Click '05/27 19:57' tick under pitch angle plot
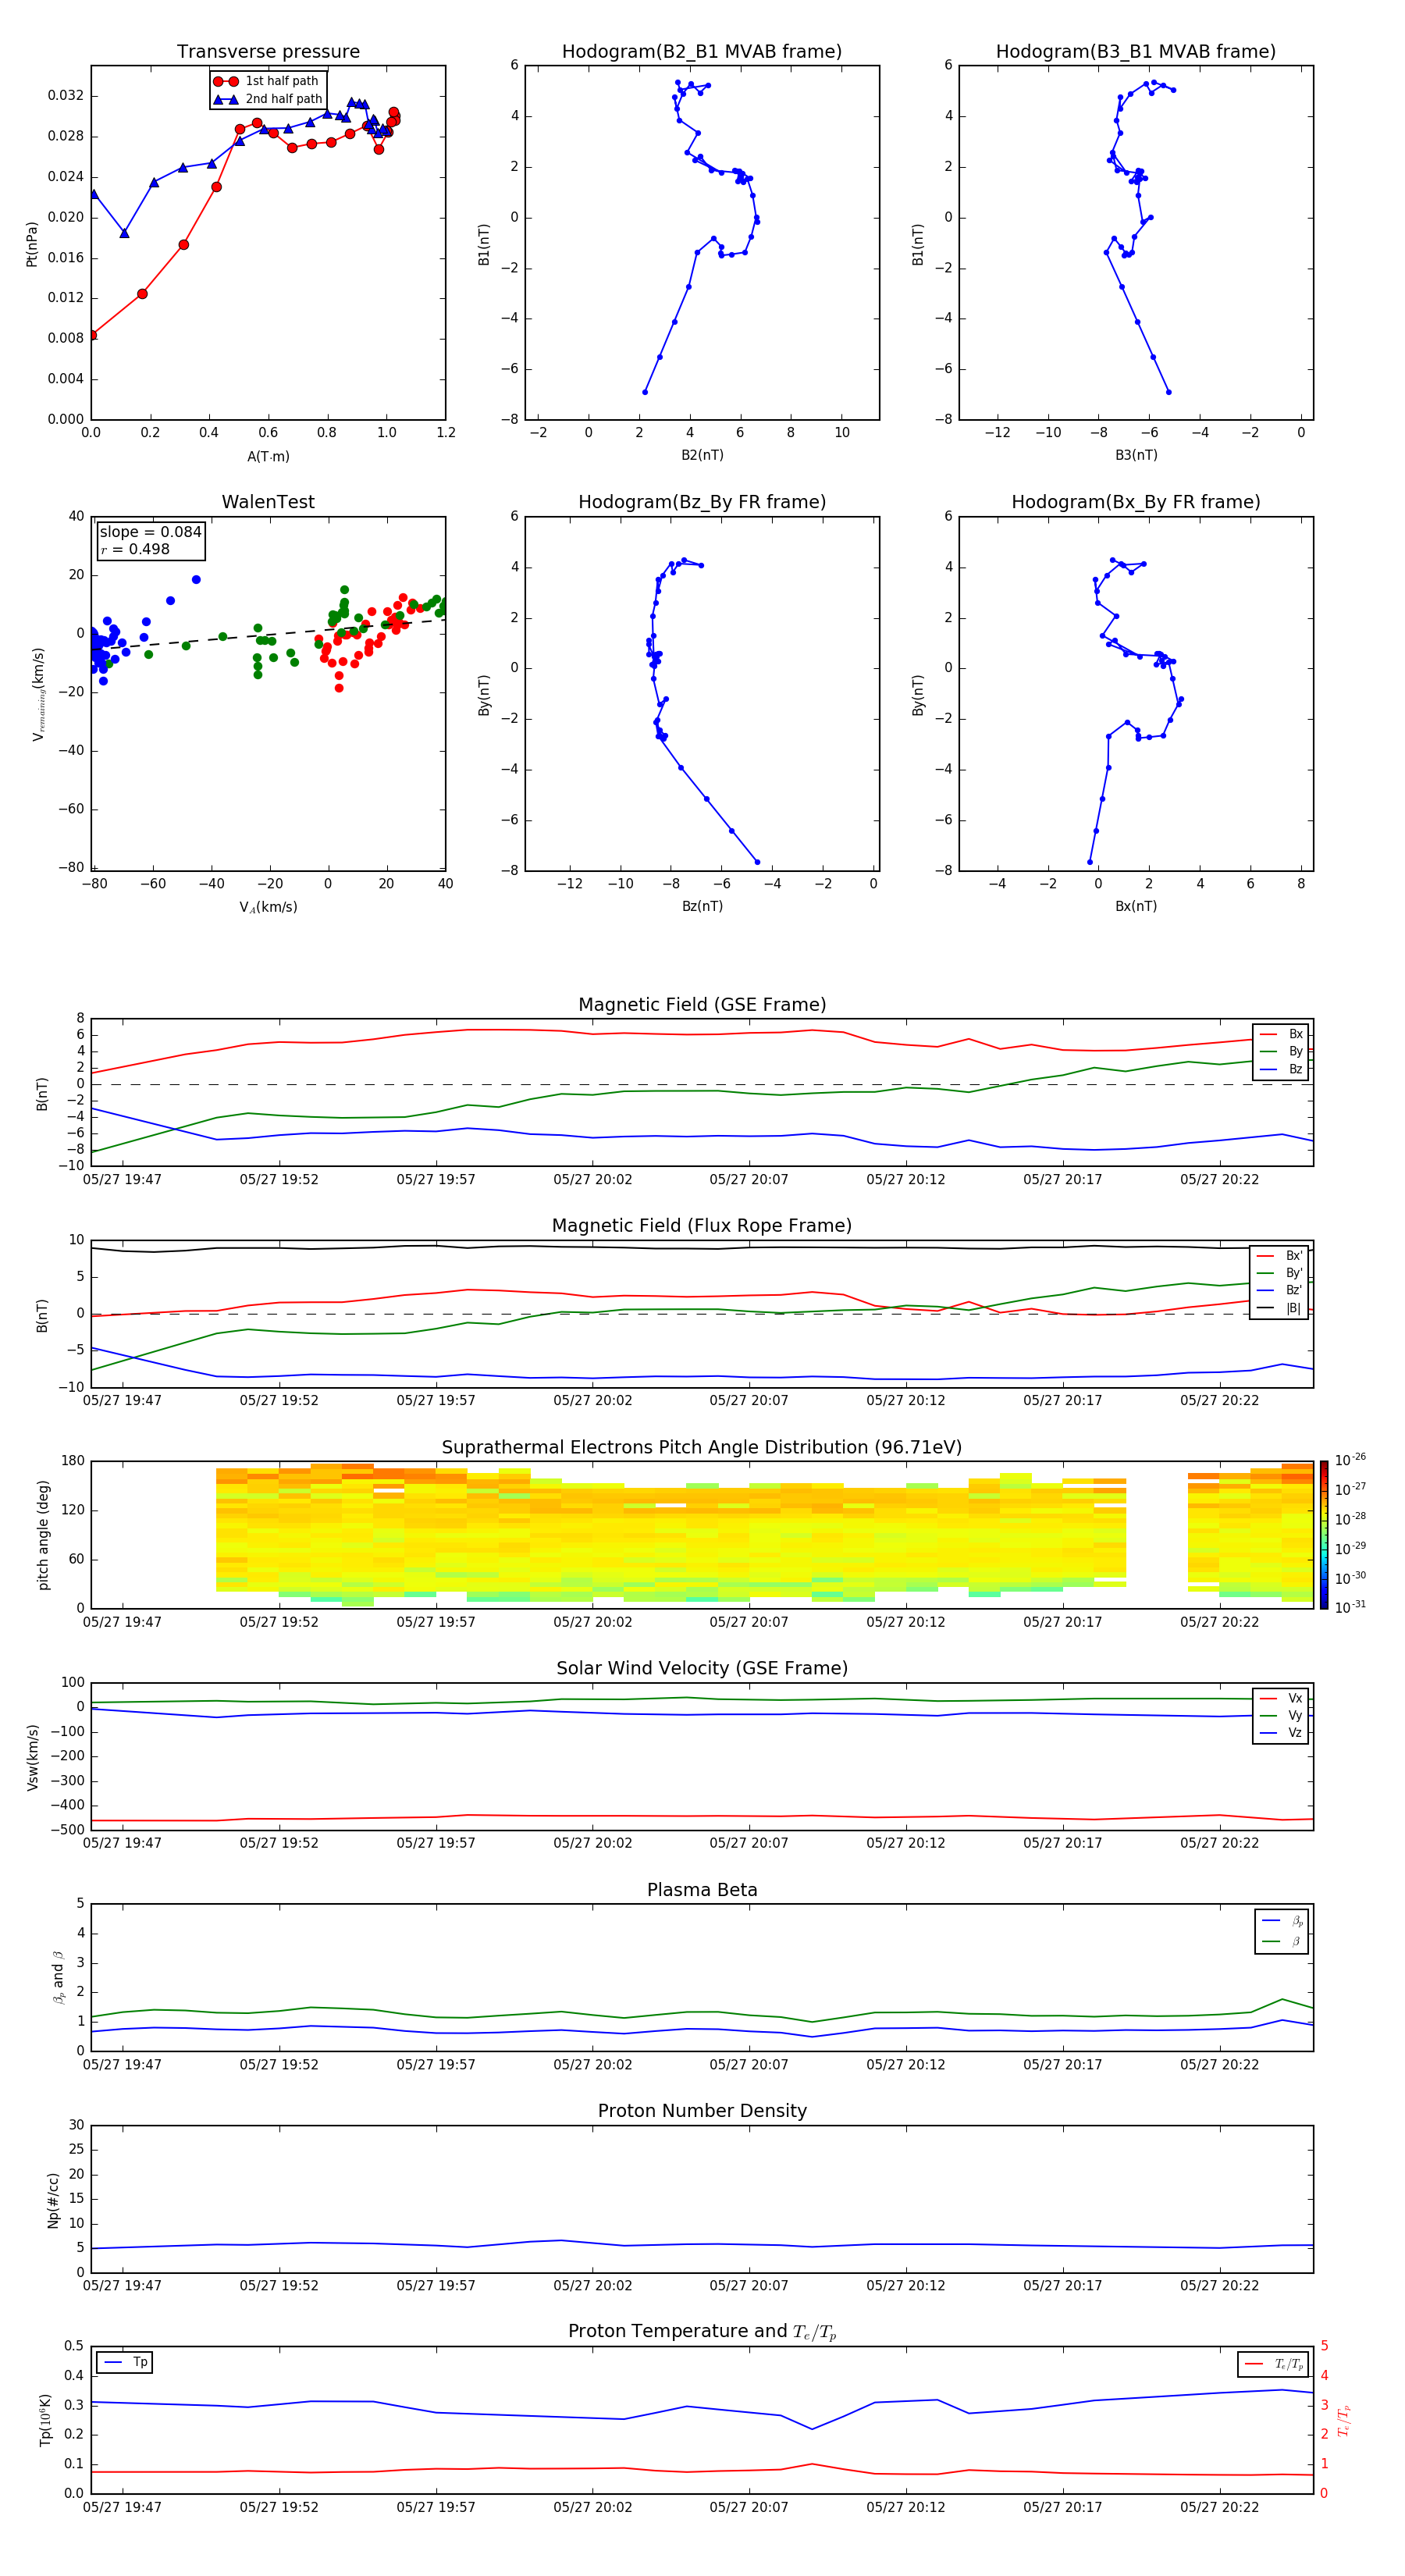This screenshot has width=1405, height=2576. coord(435,1622)
